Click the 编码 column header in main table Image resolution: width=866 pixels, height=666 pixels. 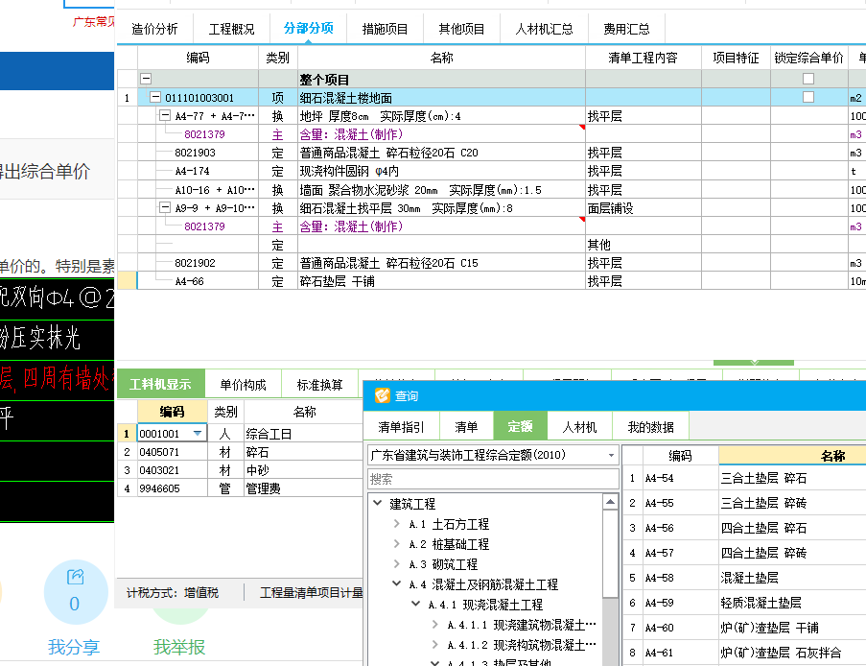[198, 58]
